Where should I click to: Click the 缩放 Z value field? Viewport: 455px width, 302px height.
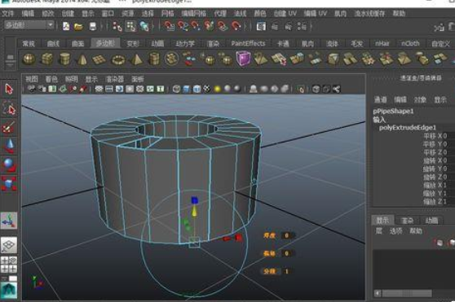click(445, 202)
